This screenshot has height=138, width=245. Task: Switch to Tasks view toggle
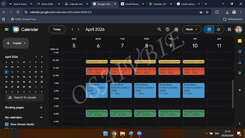218,30
